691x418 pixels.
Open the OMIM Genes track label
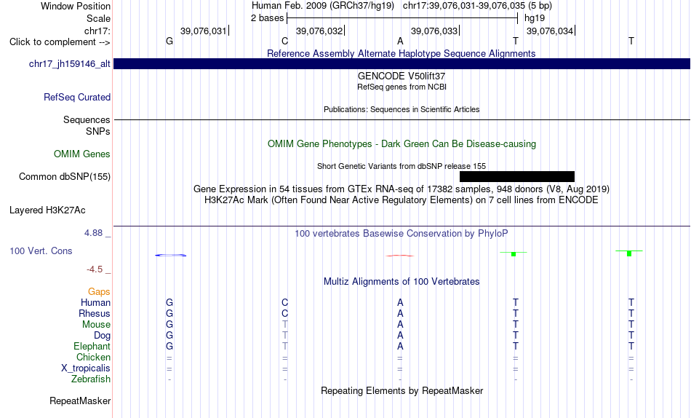click(82, 154)
